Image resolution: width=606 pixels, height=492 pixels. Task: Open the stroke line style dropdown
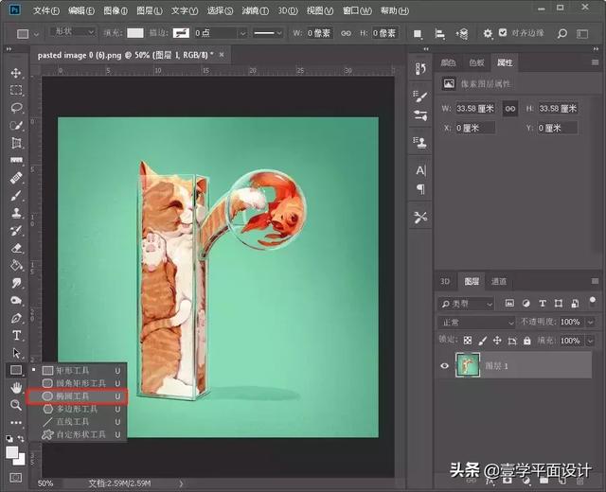click(268, 33)
